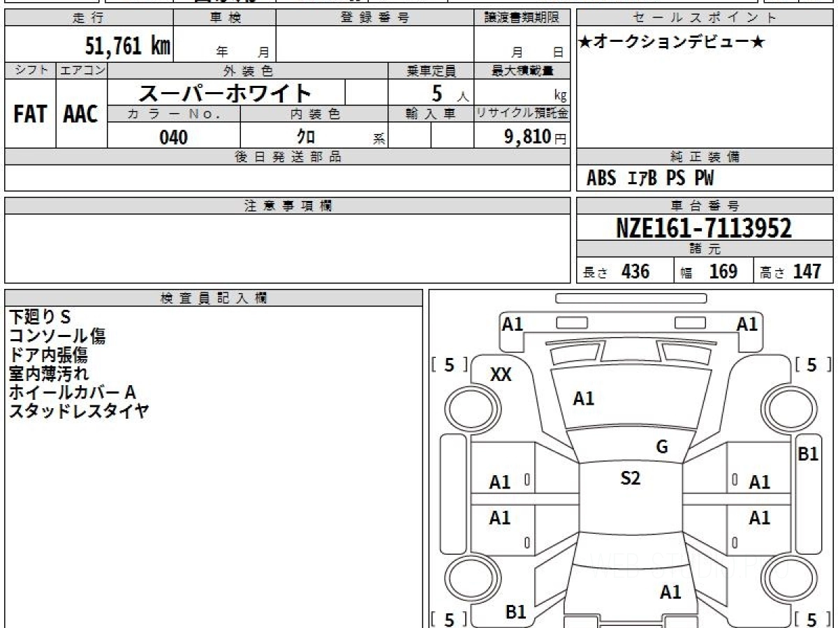Select the FAT shift value
This screenshot has height=628, width=838.
click(x=30, y=114)
